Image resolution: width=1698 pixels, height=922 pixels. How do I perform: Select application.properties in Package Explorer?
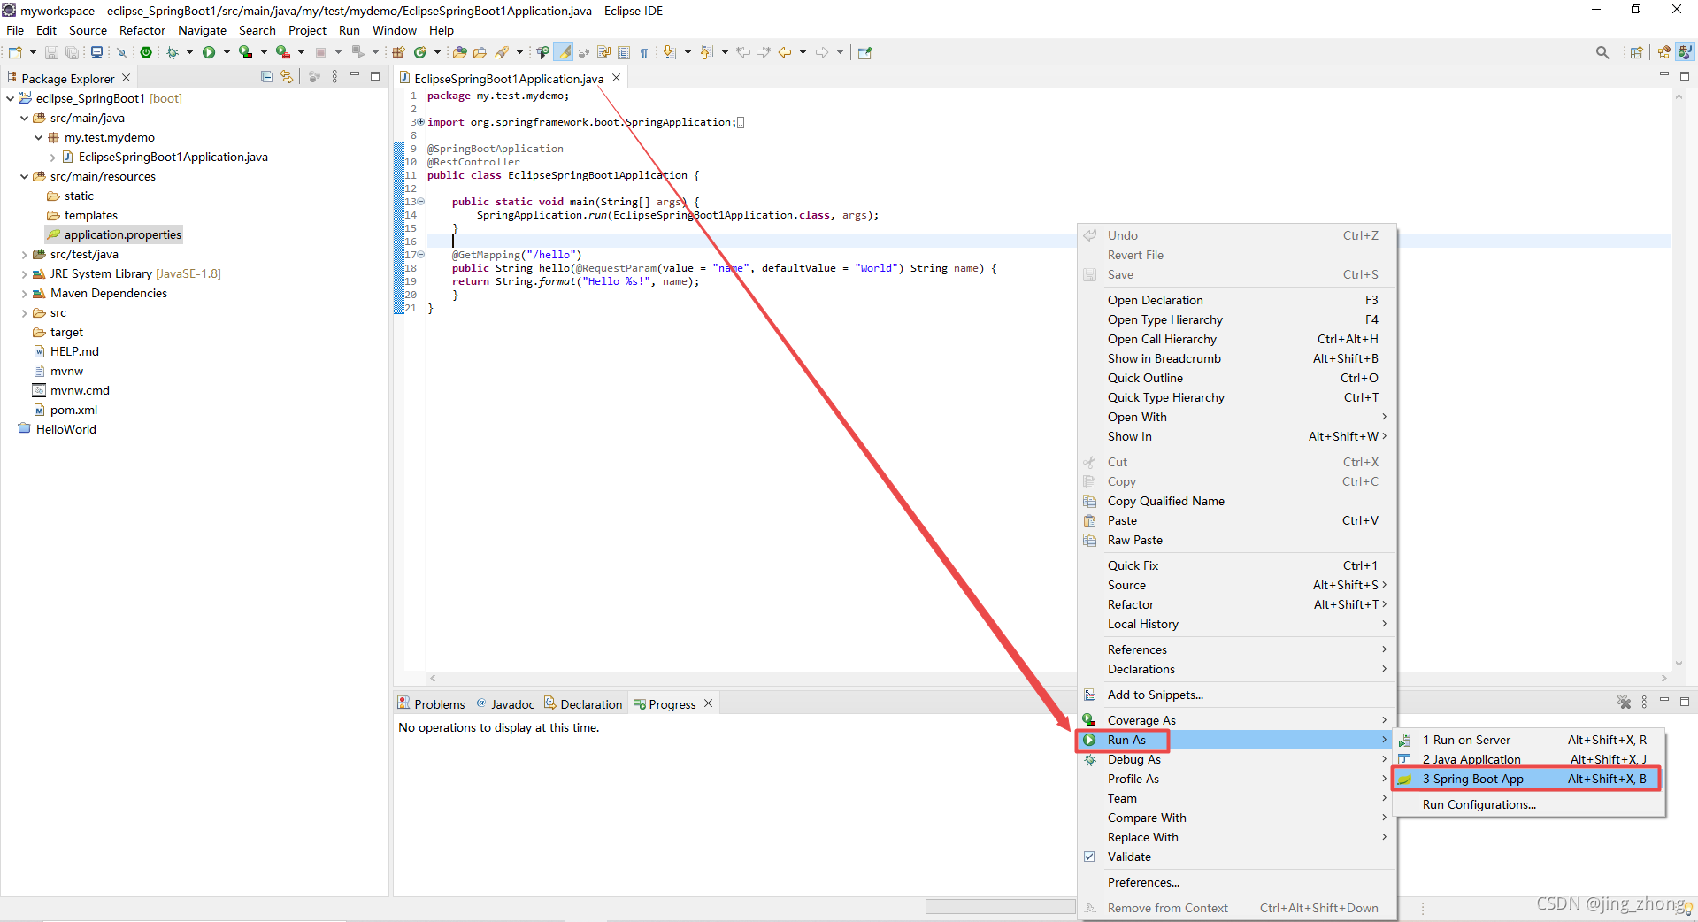click(114, 234)
